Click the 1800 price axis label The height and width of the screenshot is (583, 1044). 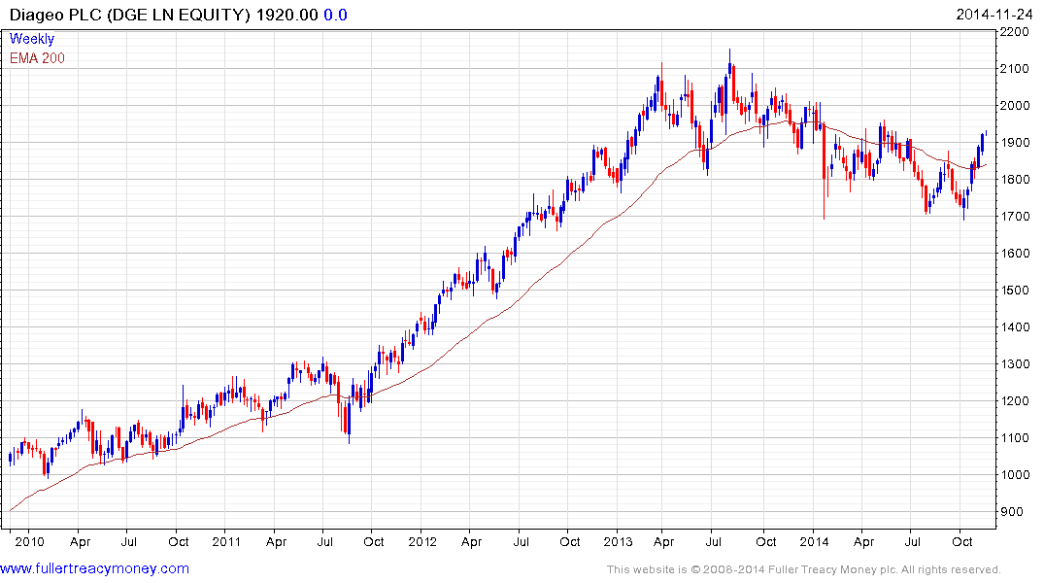click(1015, 179)
